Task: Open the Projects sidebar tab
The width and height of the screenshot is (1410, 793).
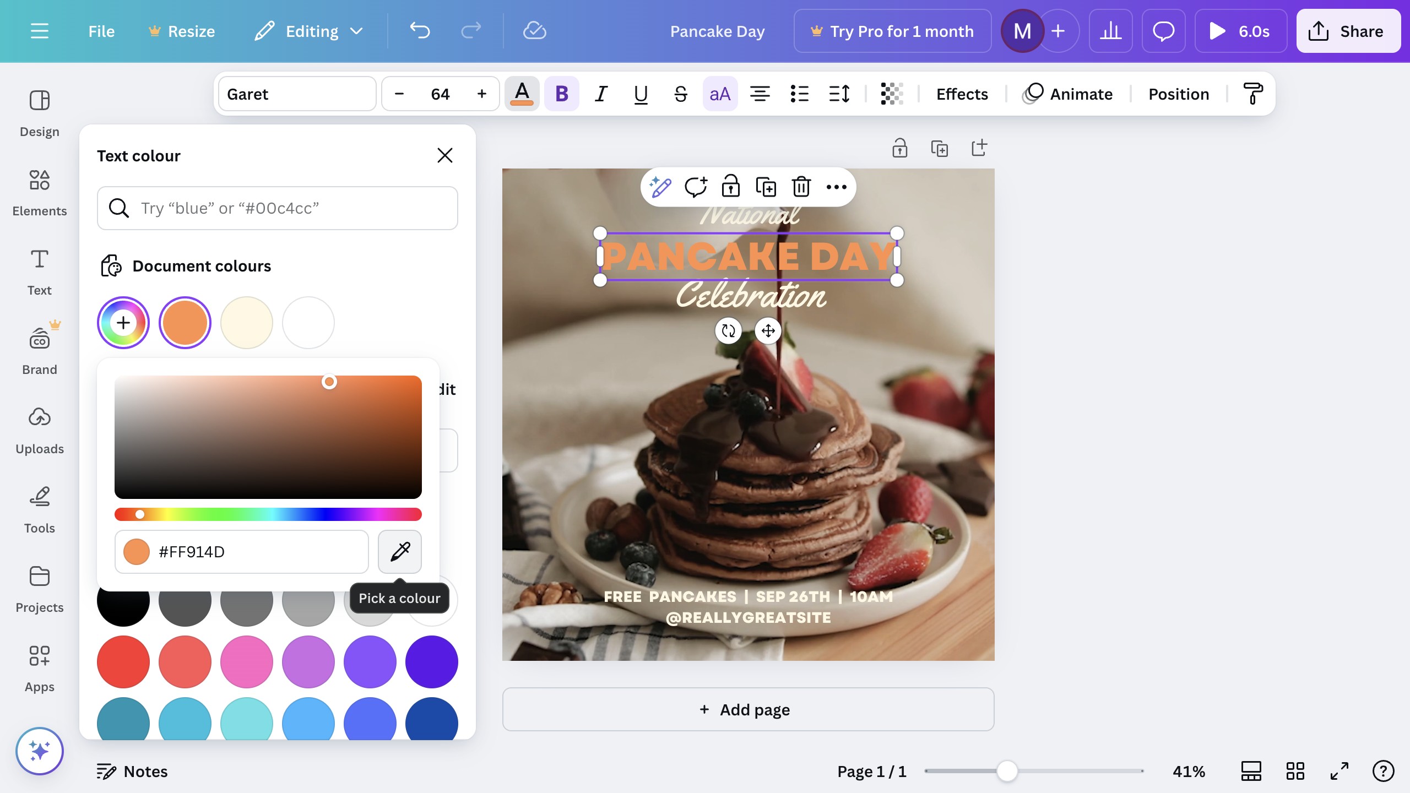Action: pyautogui.click(x=40, y=590)
